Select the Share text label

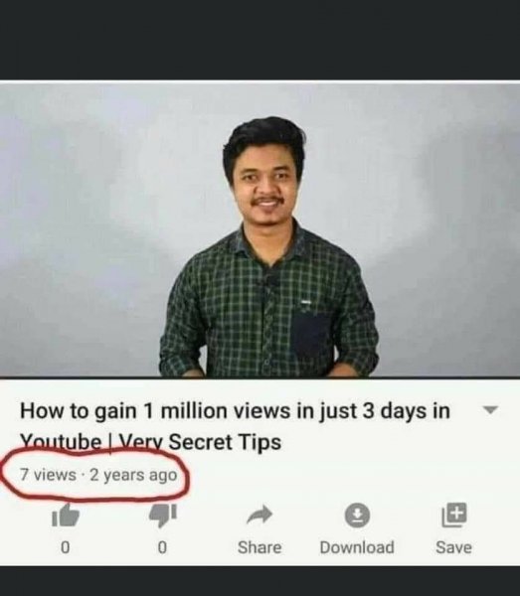(x=260, y=547)
